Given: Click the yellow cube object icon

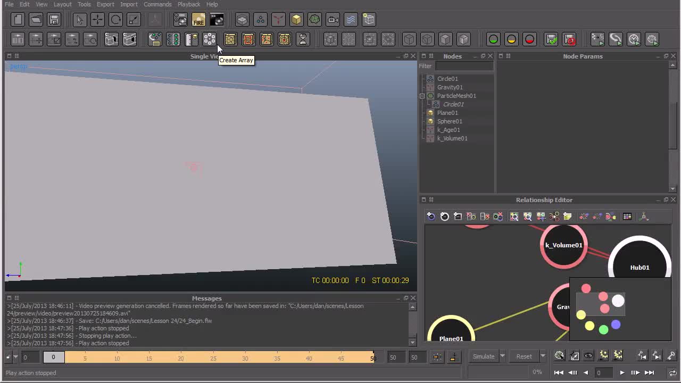Looking at the screenshot, I should [x=296, y=20].
